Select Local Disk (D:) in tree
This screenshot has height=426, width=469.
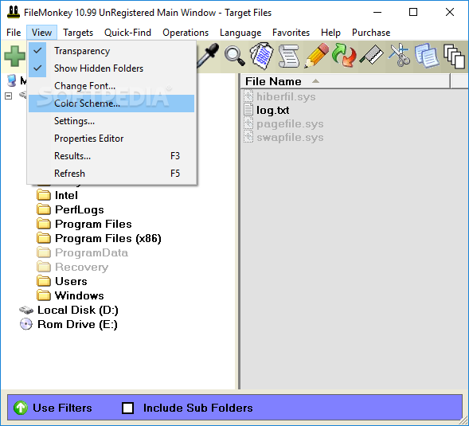point(78,310)
